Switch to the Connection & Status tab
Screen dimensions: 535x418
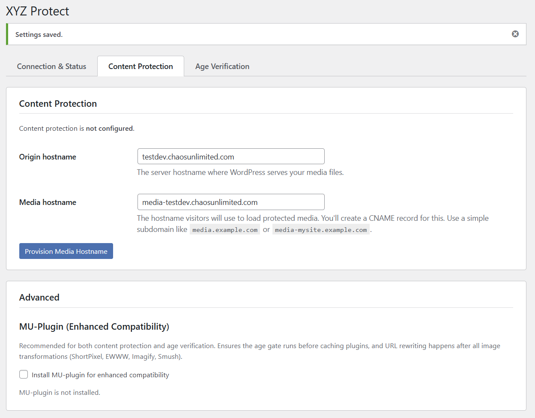pyautogui.click(x=51, y=66)
